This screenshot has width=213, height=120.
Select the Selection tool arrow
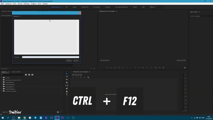point(67,73)
